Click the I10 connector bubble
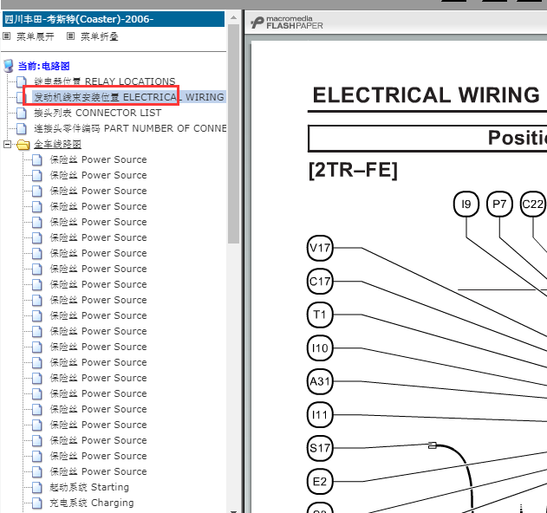 [320, 348]
